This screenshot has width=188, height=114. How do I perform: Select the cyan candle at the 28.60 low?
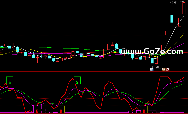coord(152,61)
